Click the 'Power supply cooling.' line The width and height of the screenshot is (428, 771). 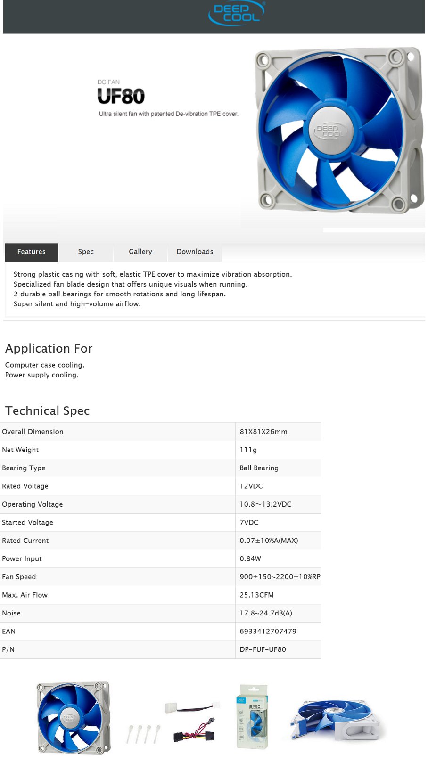coord(42,375)
